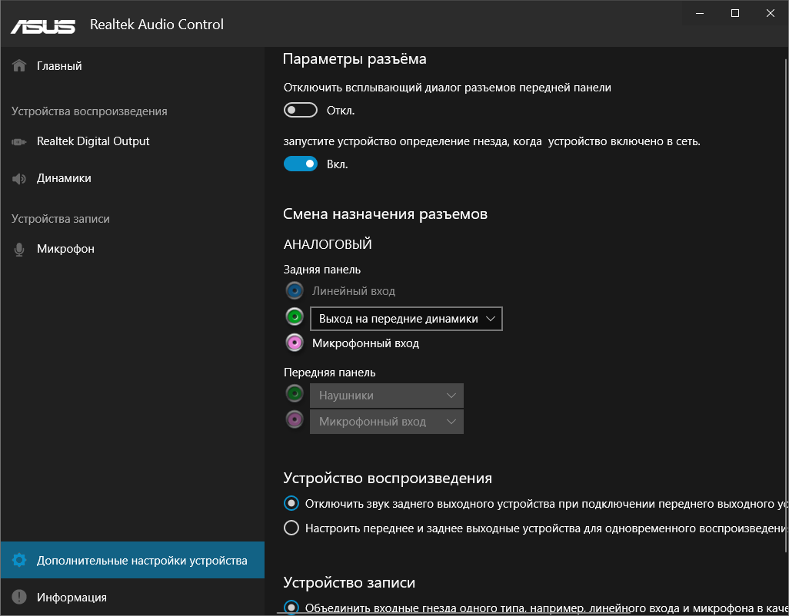Click the Устройства записи sidebar header
The image size is (789, 616).
click(61, 219)
